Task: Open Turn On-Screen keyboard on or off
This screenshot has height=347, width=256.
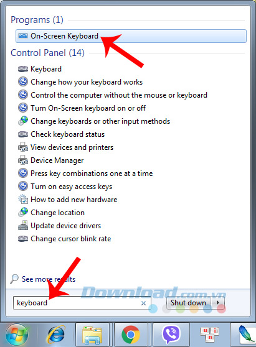Action: [x=88, y=108]
